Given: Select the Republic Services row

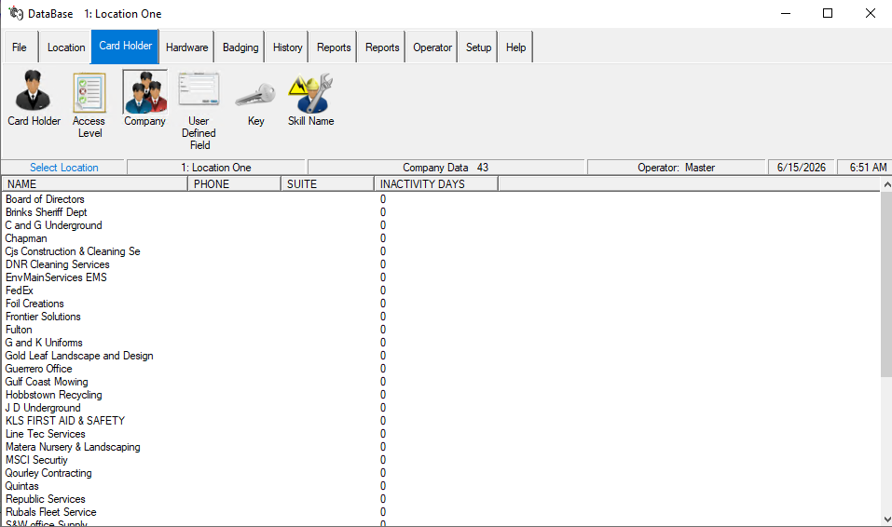Looking at the screenshot, I should pyautogui.click(x=441, y=500).
